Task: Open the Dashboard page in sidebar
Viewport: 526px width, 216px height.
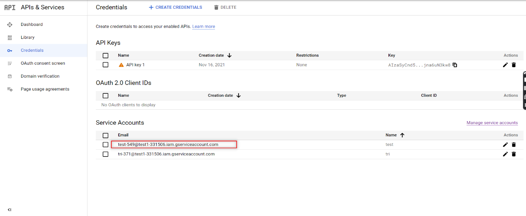Action: point(32,24)
